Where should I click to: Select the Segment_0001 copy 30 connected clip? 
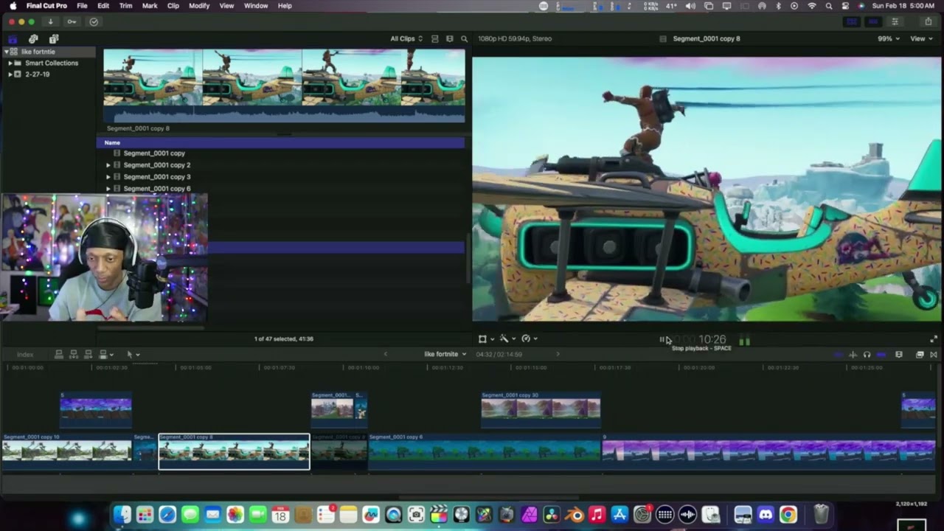541,410
